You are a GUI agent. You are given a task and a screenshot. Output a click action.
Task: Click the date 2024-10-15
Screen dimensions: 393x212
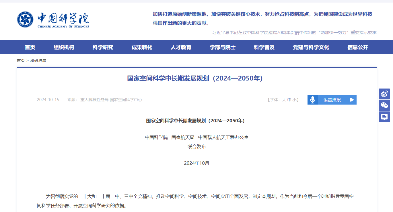click(x=48, y=100)
